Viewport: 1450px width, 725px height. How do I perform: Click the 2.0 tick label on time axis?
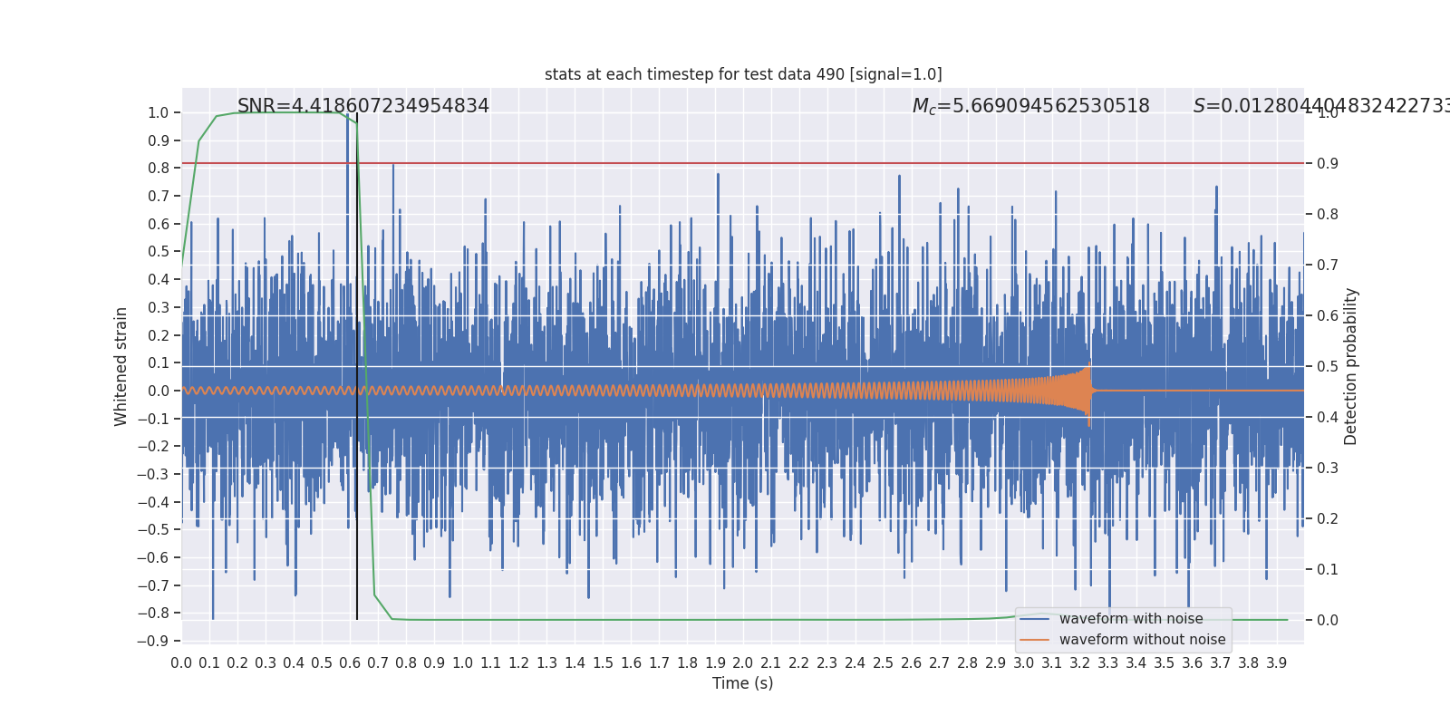(742, 663)
